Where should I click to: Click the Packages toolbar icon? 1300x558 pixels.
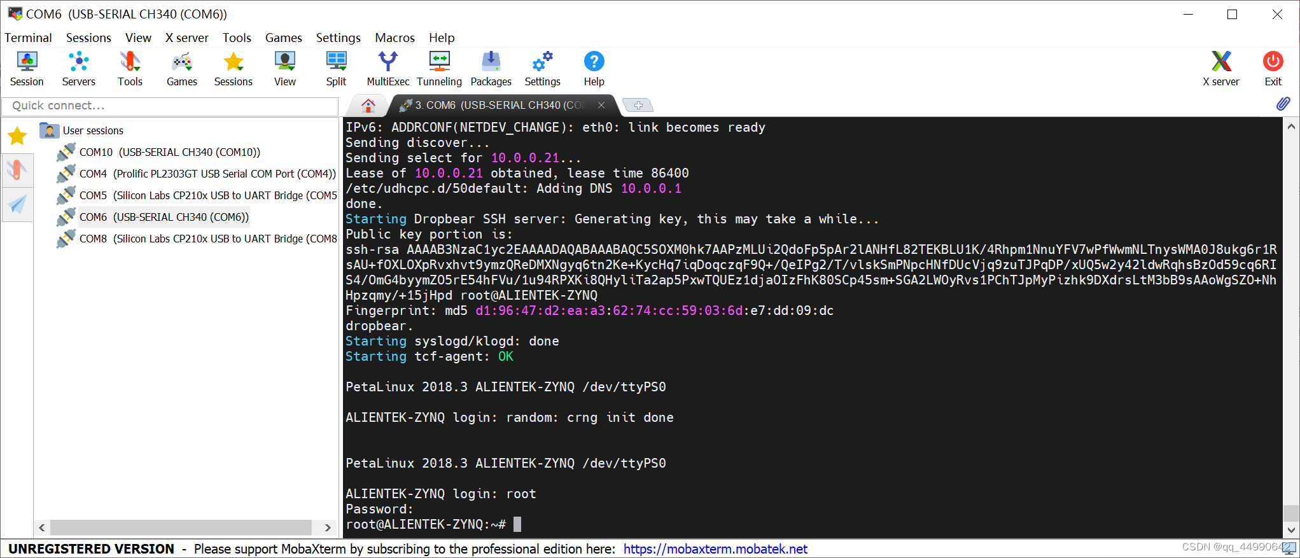491,69
